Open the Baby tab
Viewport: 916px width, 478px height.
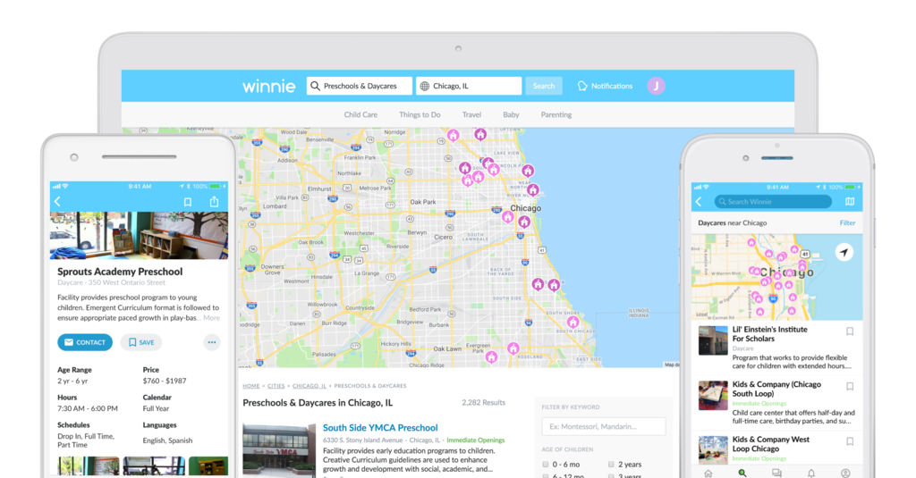click(x=511, y=115)
